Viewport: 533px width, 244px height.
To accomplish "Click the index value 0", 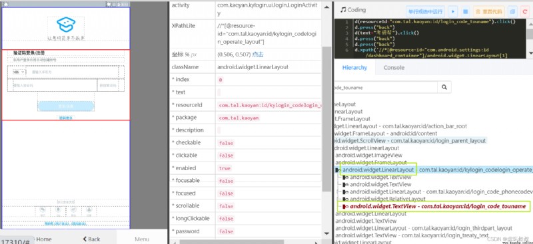I will click(x=221, y=80).
